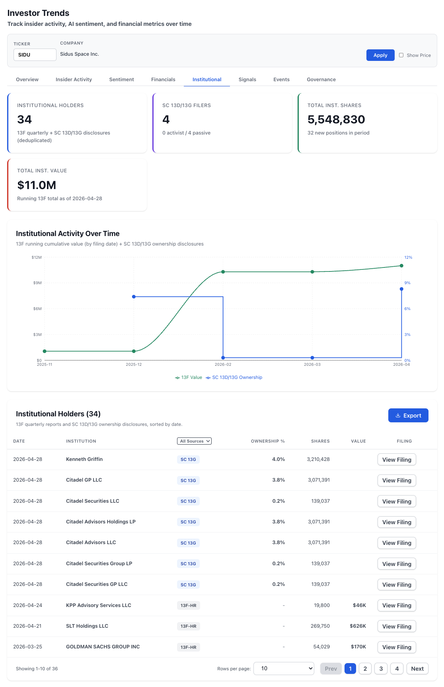The image size is (444, 687).
Task: Switch to the Insider Activity tab
Action: point(74,80)
